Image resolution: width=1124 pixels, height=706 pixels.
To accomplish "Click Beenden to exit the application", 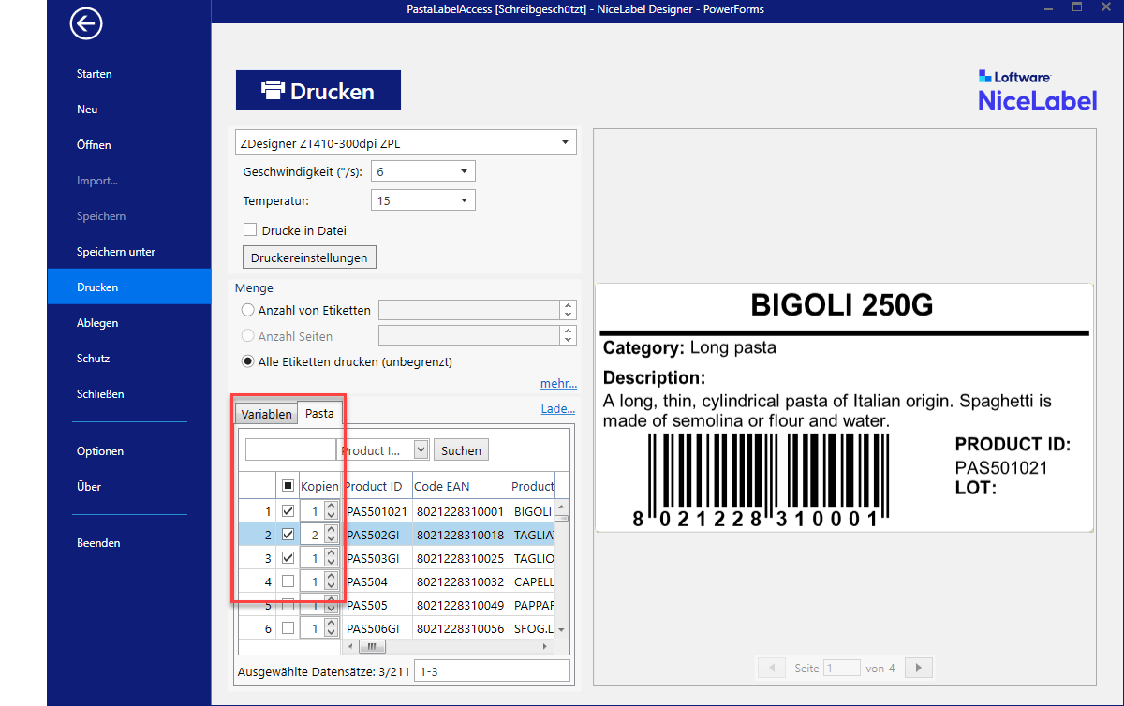I will coord(129,543).
